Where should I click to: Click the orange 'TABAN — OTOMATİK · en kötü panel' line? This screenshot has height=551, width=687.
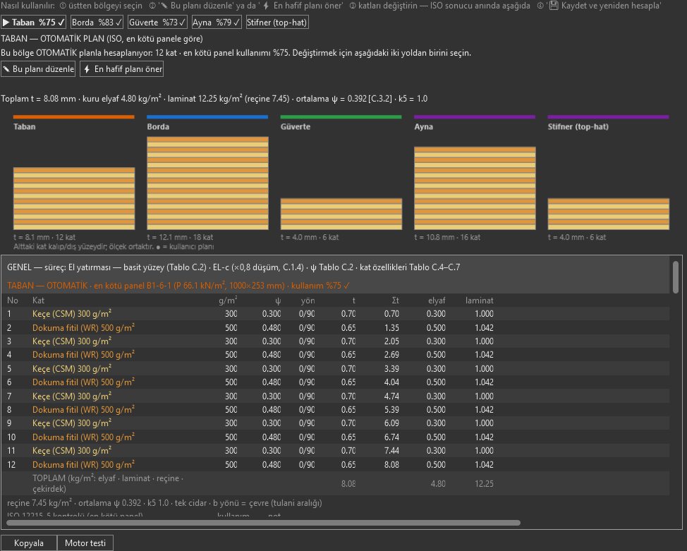(178, 286)
